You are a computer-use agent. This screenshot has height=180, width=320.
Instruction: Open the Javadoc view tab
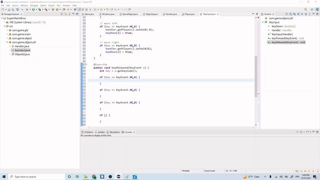point(100,132)
